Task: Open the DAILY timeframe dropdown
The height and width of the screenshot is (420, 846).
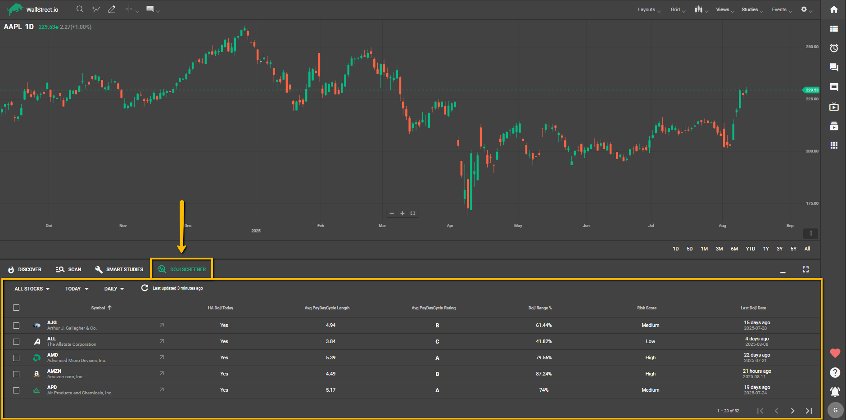Action: click(114, 289)
